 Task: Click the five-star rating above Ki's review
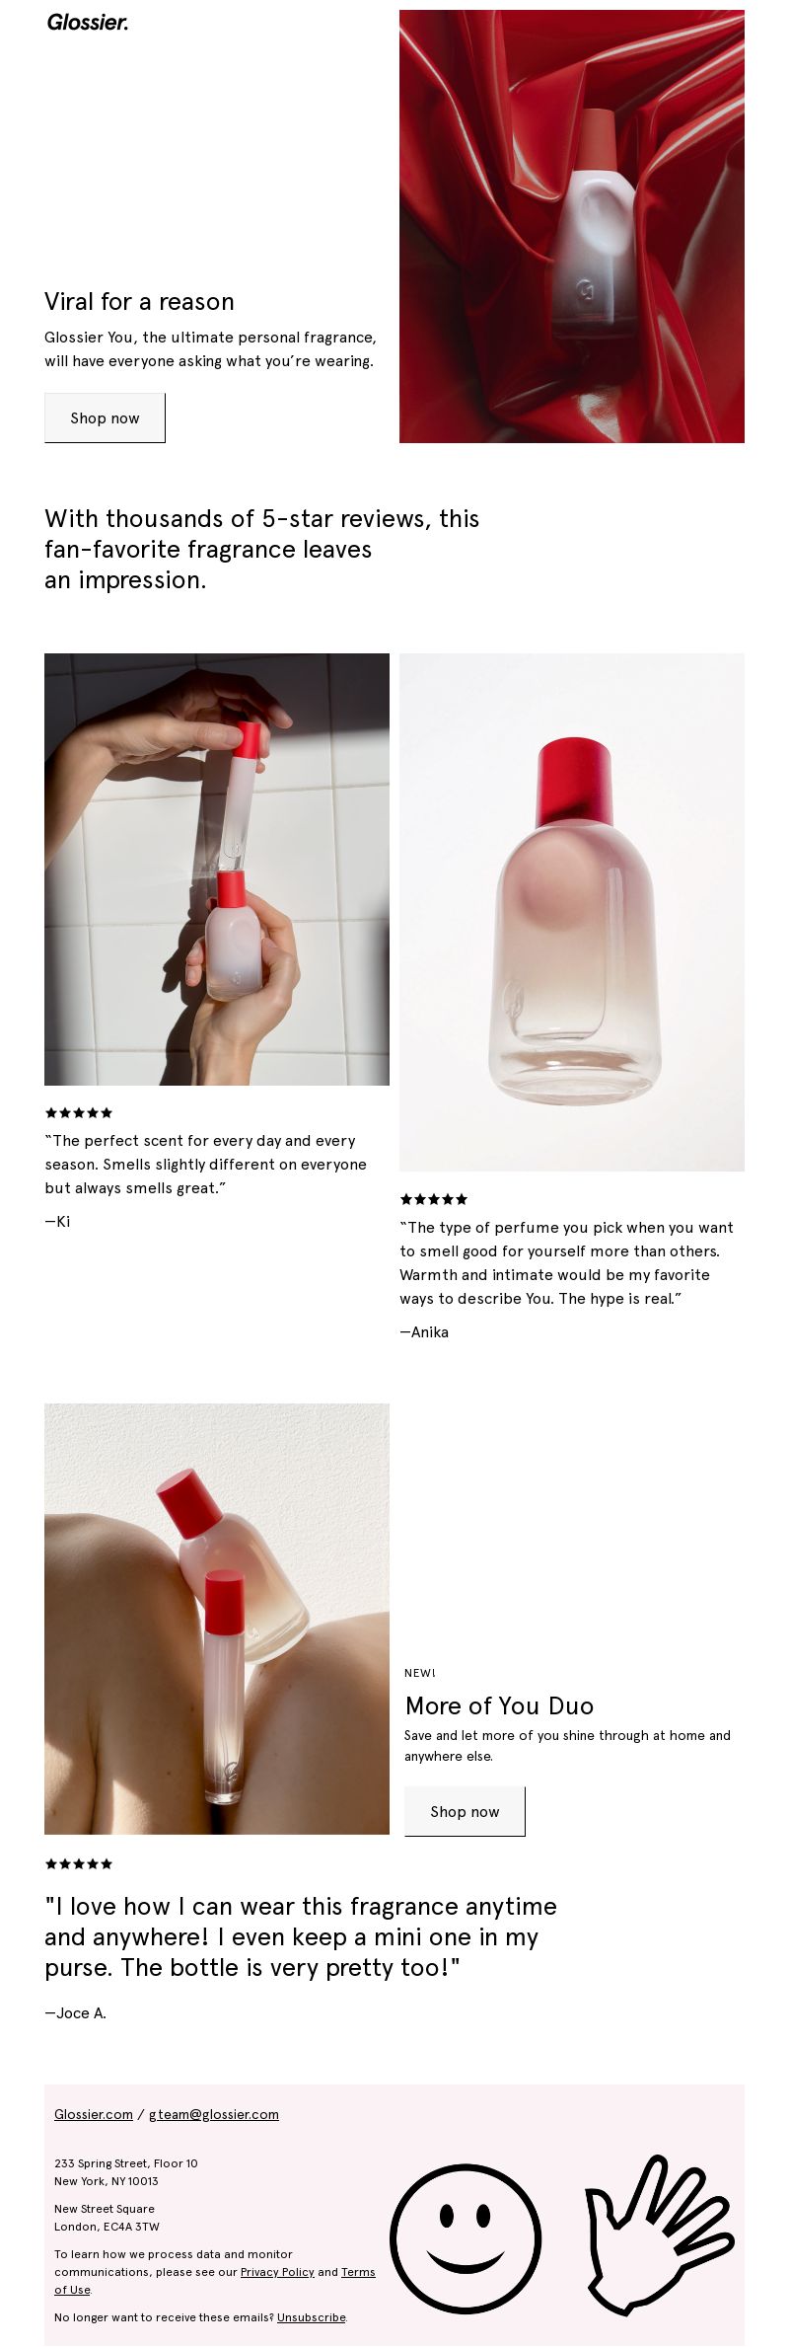click(x=79, y=1112)
